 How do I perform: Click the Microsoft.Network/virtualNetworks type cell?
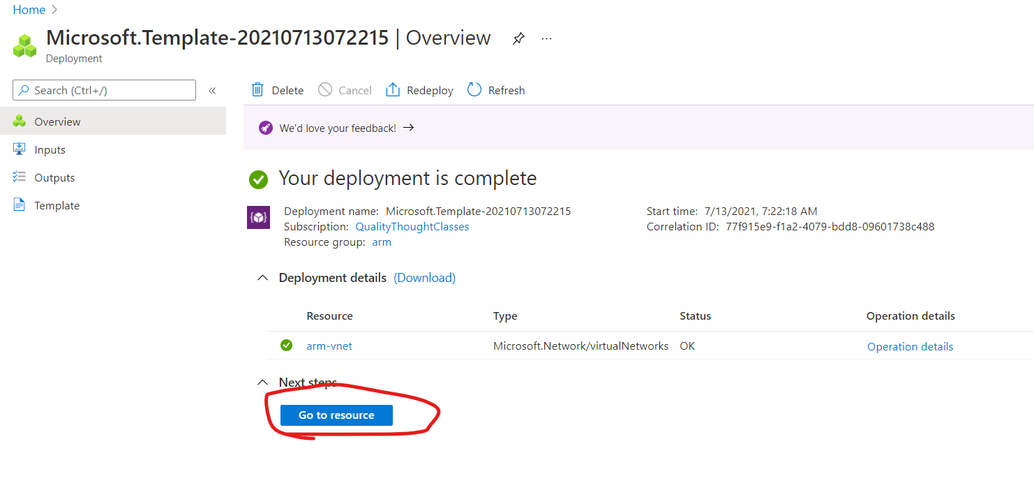click(580, 346)
